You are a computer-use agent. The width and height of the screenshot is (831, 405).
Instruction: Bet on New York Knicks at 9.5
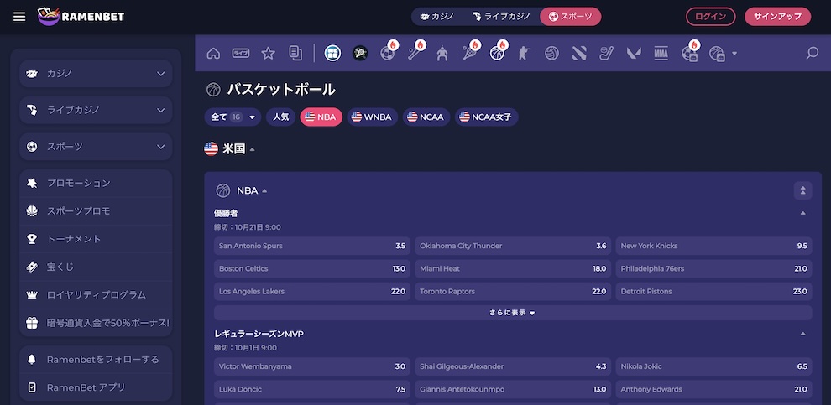713,247
